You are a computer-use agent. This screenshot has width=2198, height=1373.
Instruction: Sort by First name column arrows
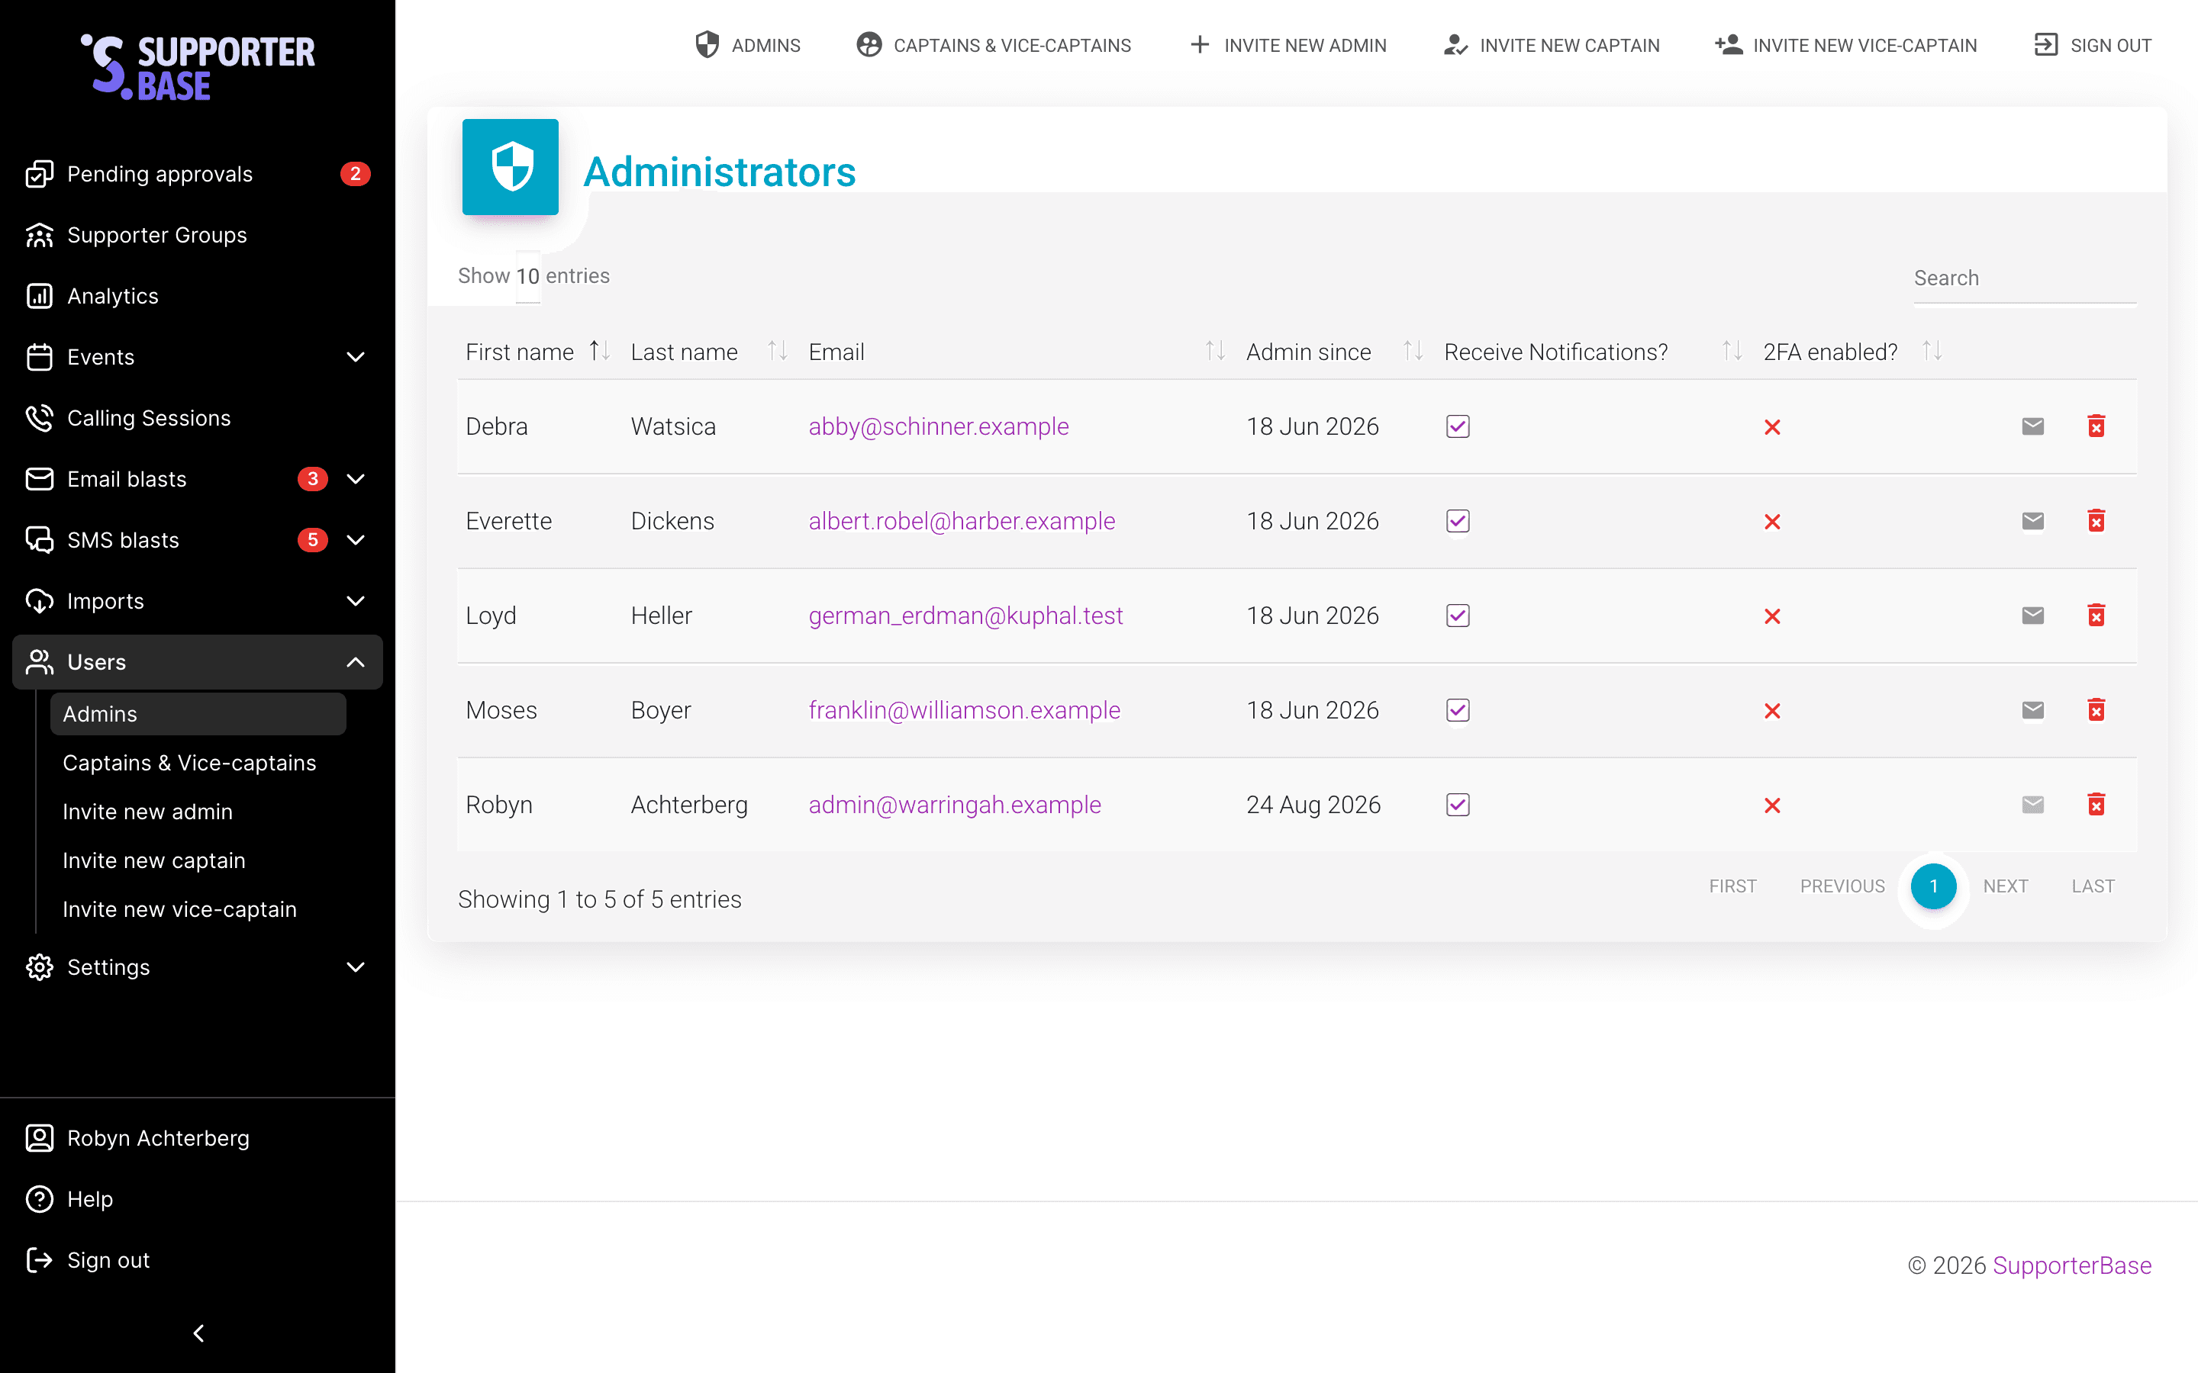[x=599, y=351]
